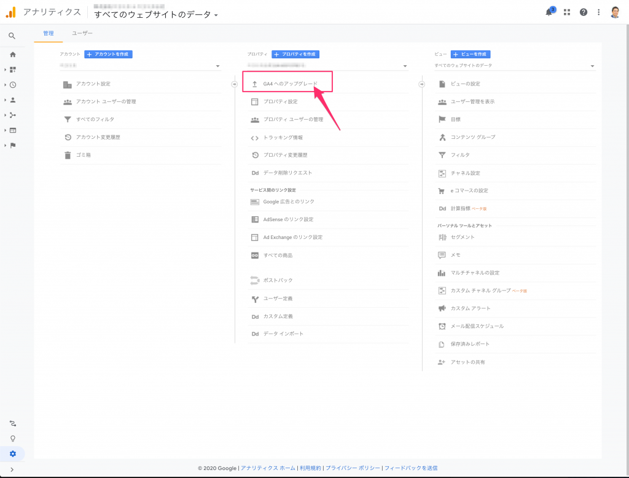The image size is (629, 478).
Task: Open the property selector dropdown
Action: [x=328, y=65]
